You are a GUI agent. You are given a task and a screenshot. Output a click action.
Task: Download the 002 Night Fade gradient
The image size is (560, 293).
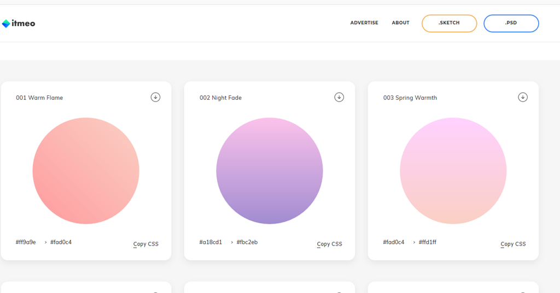point(339,97)
